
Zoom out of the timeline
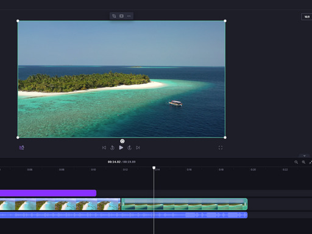click(x=296, y=162)
